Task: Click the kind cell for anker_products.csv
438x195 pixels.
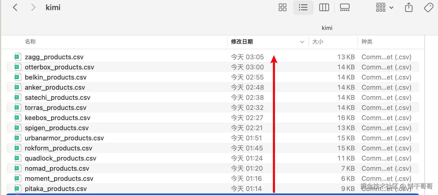Action: (386, 87)
